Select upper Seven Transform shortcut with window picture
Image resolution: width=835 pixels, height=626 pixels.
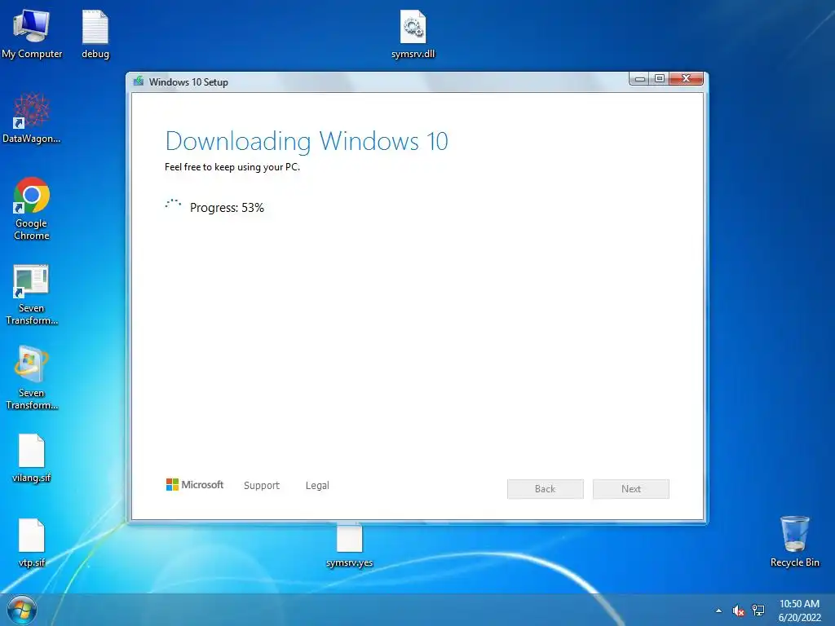point(32,293)
